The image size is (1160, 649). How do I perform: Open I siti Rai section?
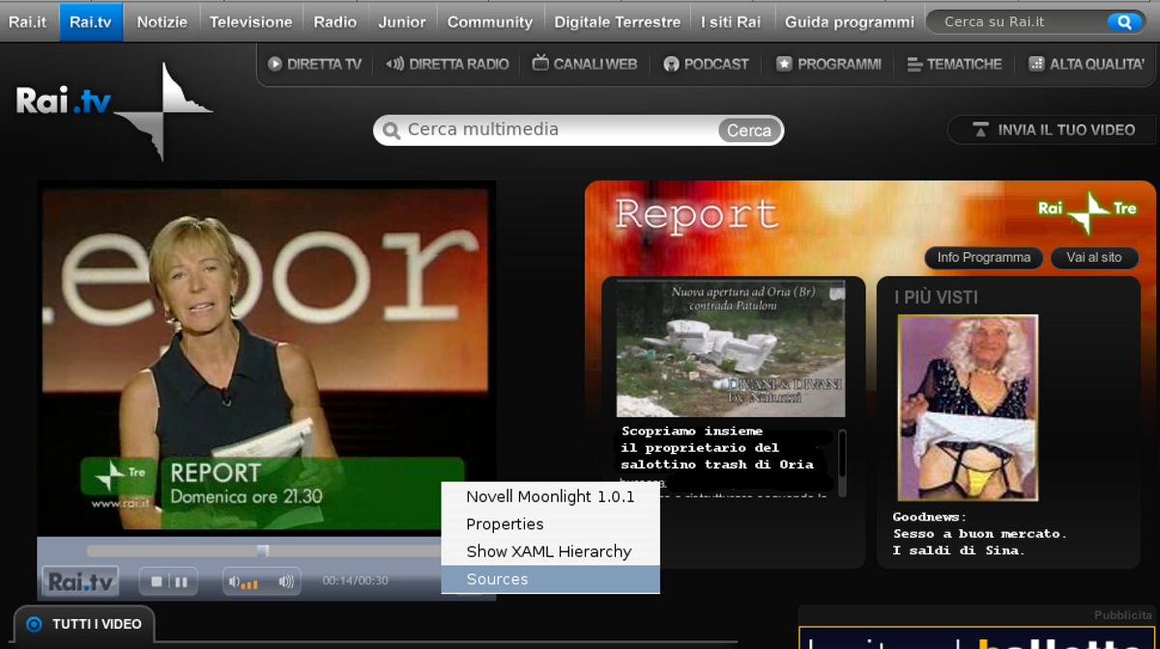tap(732, 21)
